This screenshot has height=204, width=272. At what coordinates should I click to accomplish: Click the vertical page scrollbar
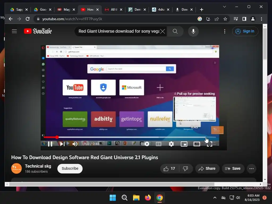click(x=265, y=44)
